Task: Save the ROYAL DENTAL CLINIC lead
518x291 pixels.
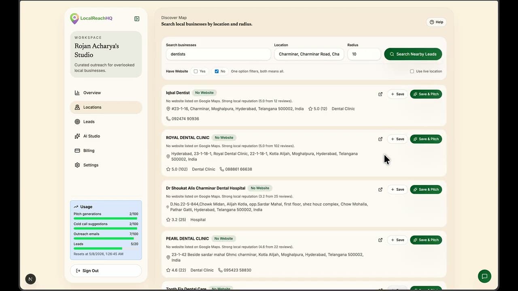Action: 397,139
